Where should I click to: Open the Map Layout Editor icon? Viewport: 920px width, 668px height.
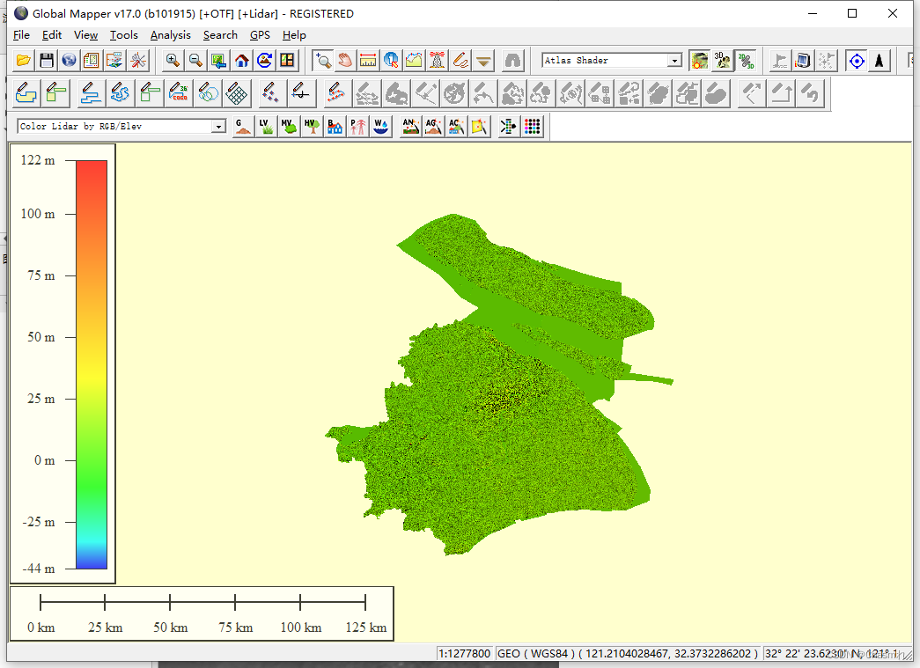tap(92, 61)
